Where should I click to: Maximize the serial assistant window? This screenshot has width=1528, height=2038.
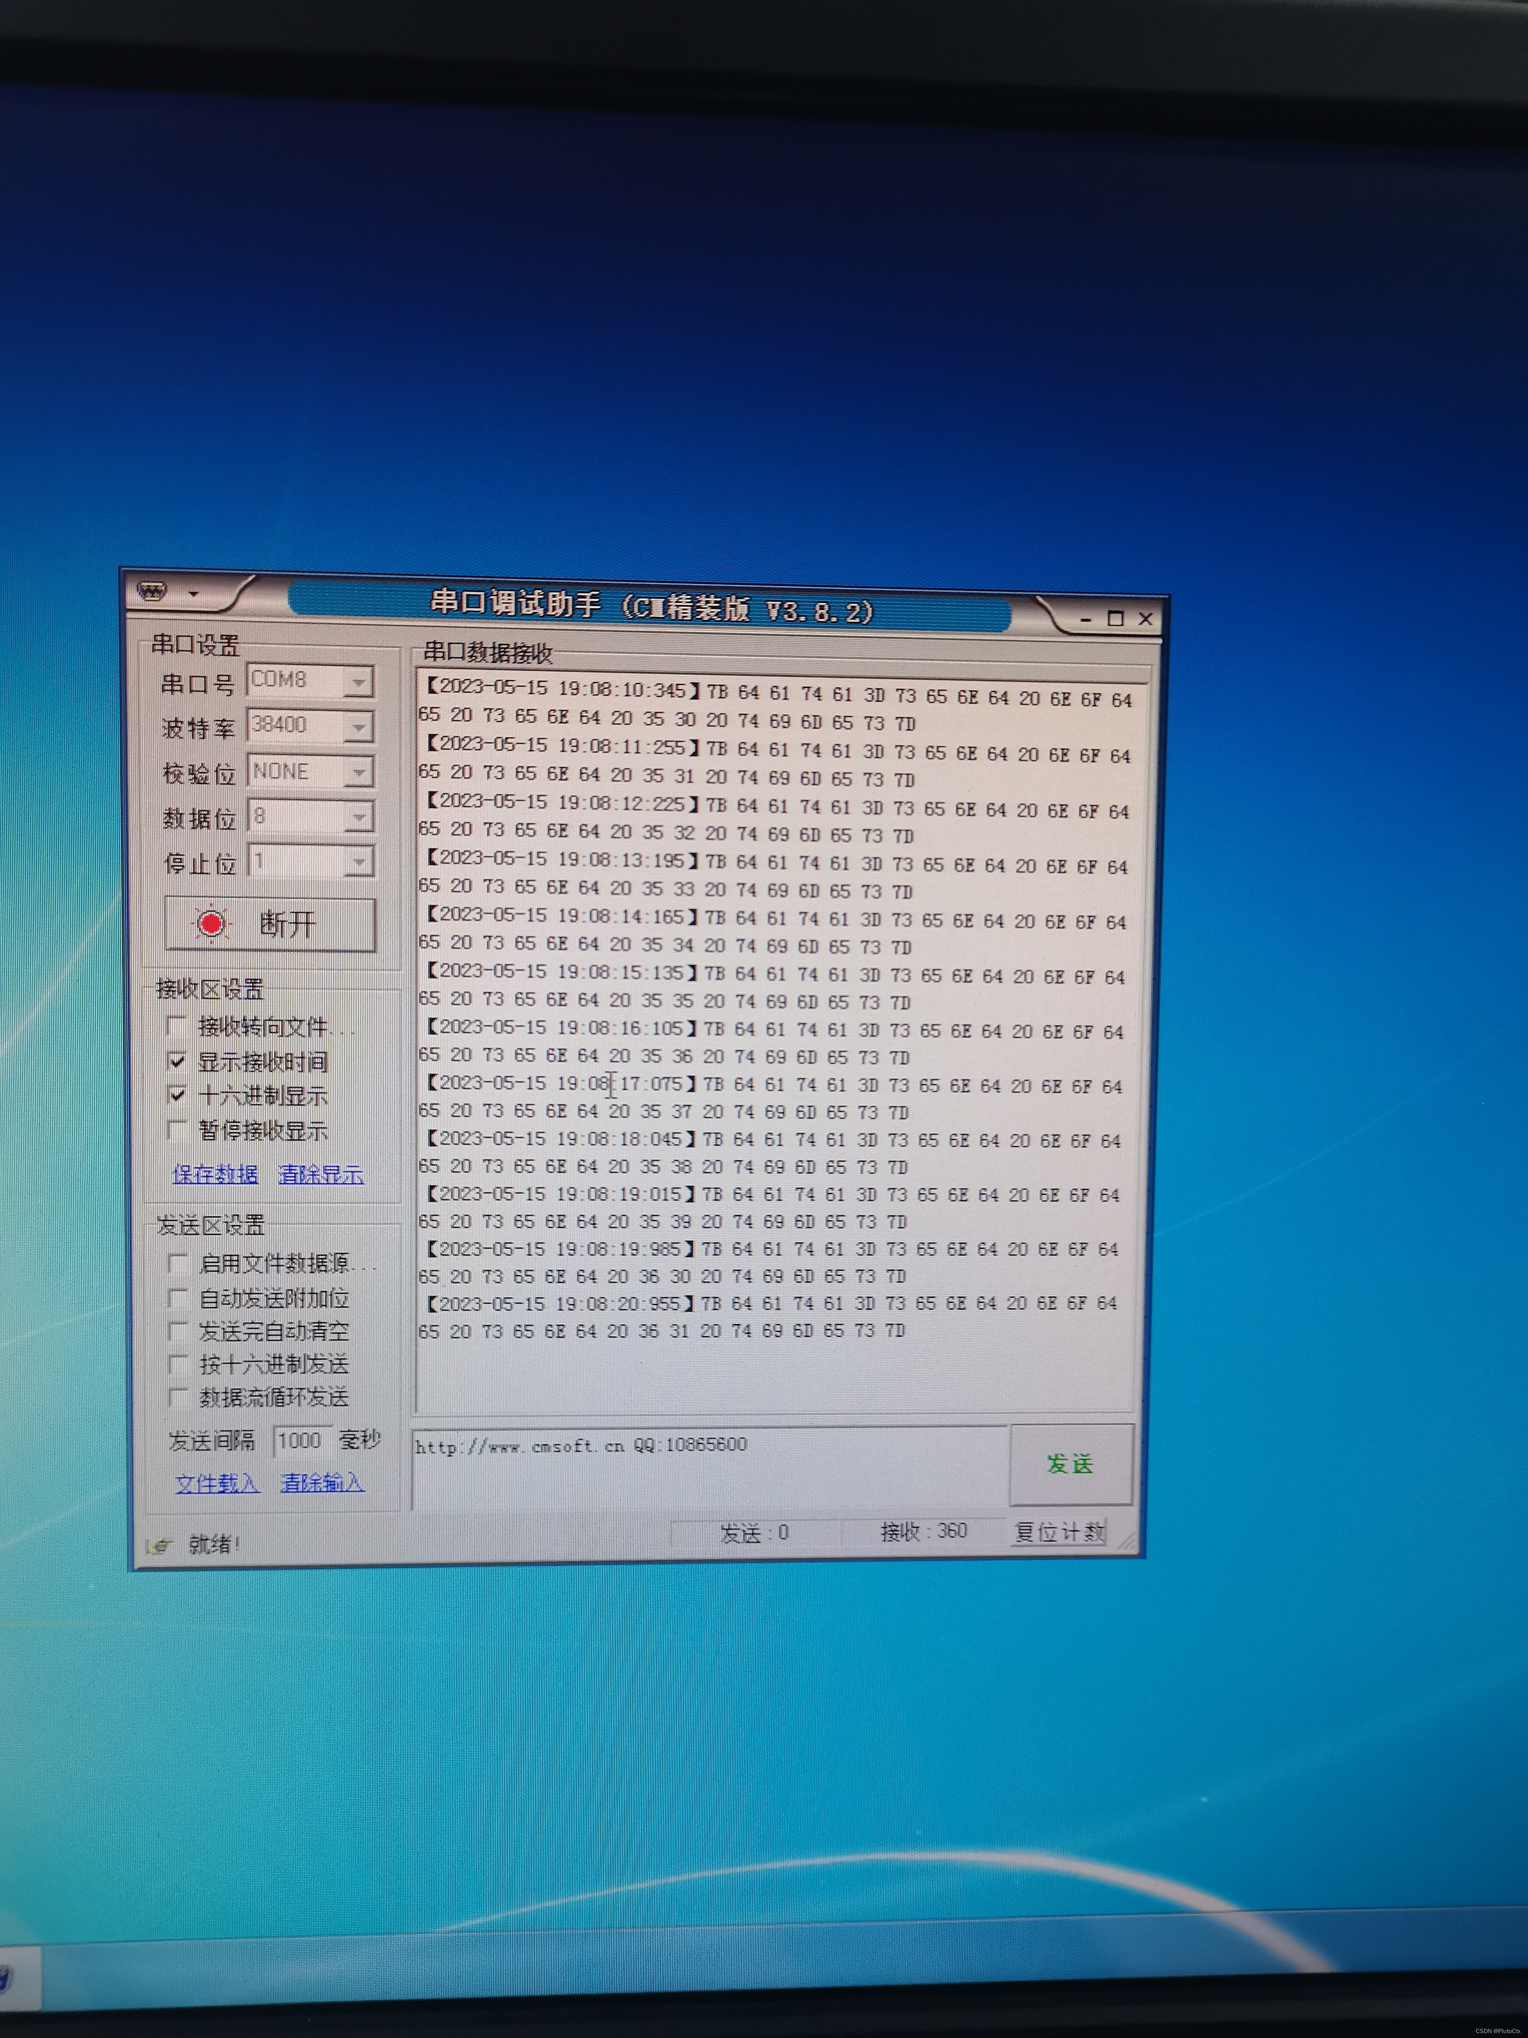(x=1115, y=619)
